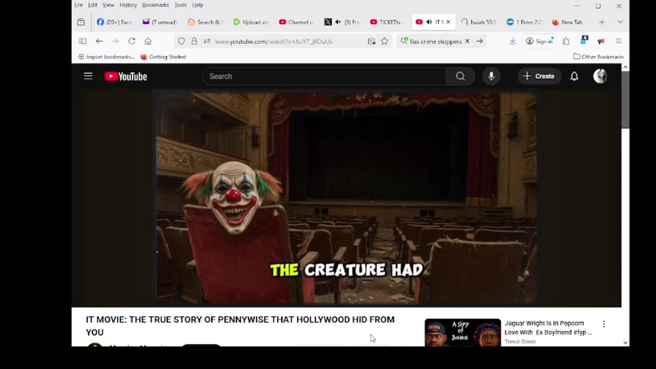Clear the Firefox search bar text

click(467, 41)
